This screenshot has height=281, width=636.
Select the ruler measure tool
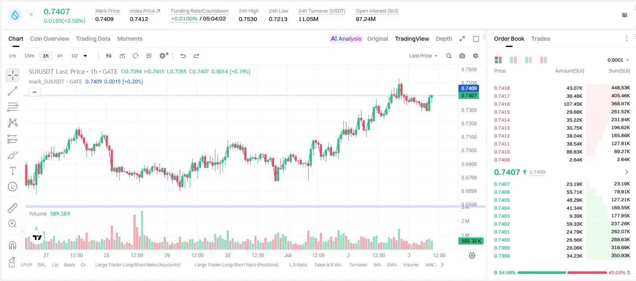(13, 208)
